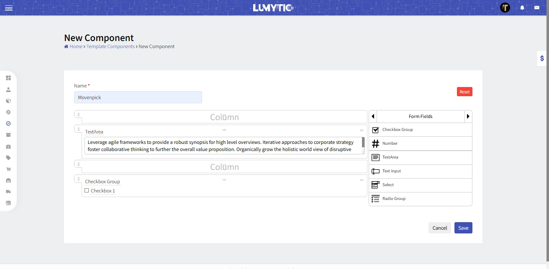Open the user profile avatar menu
This screenshot has height=269, width=549.
point(505,8)
